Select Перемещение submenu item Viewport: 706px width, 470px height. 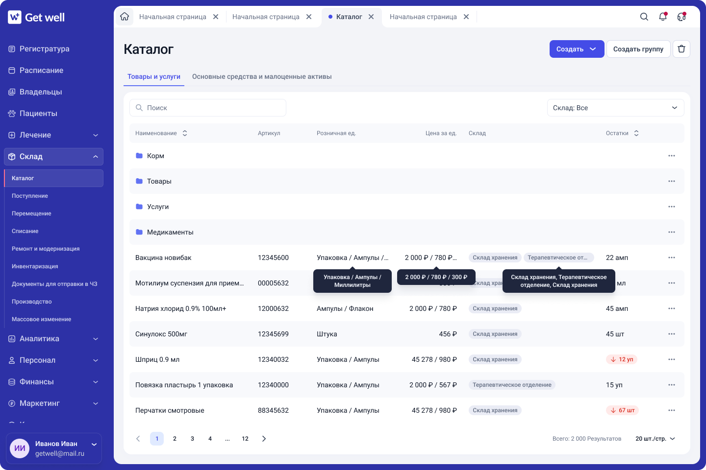tap(31, 213)
